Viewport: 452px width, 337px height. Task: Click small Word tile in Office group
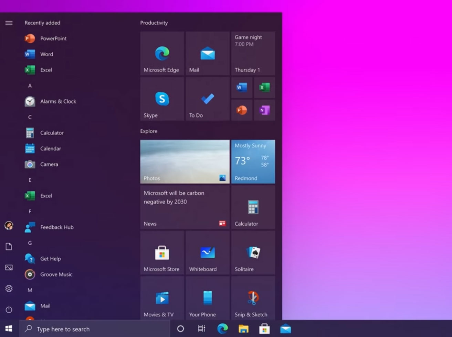click(242, 88)
